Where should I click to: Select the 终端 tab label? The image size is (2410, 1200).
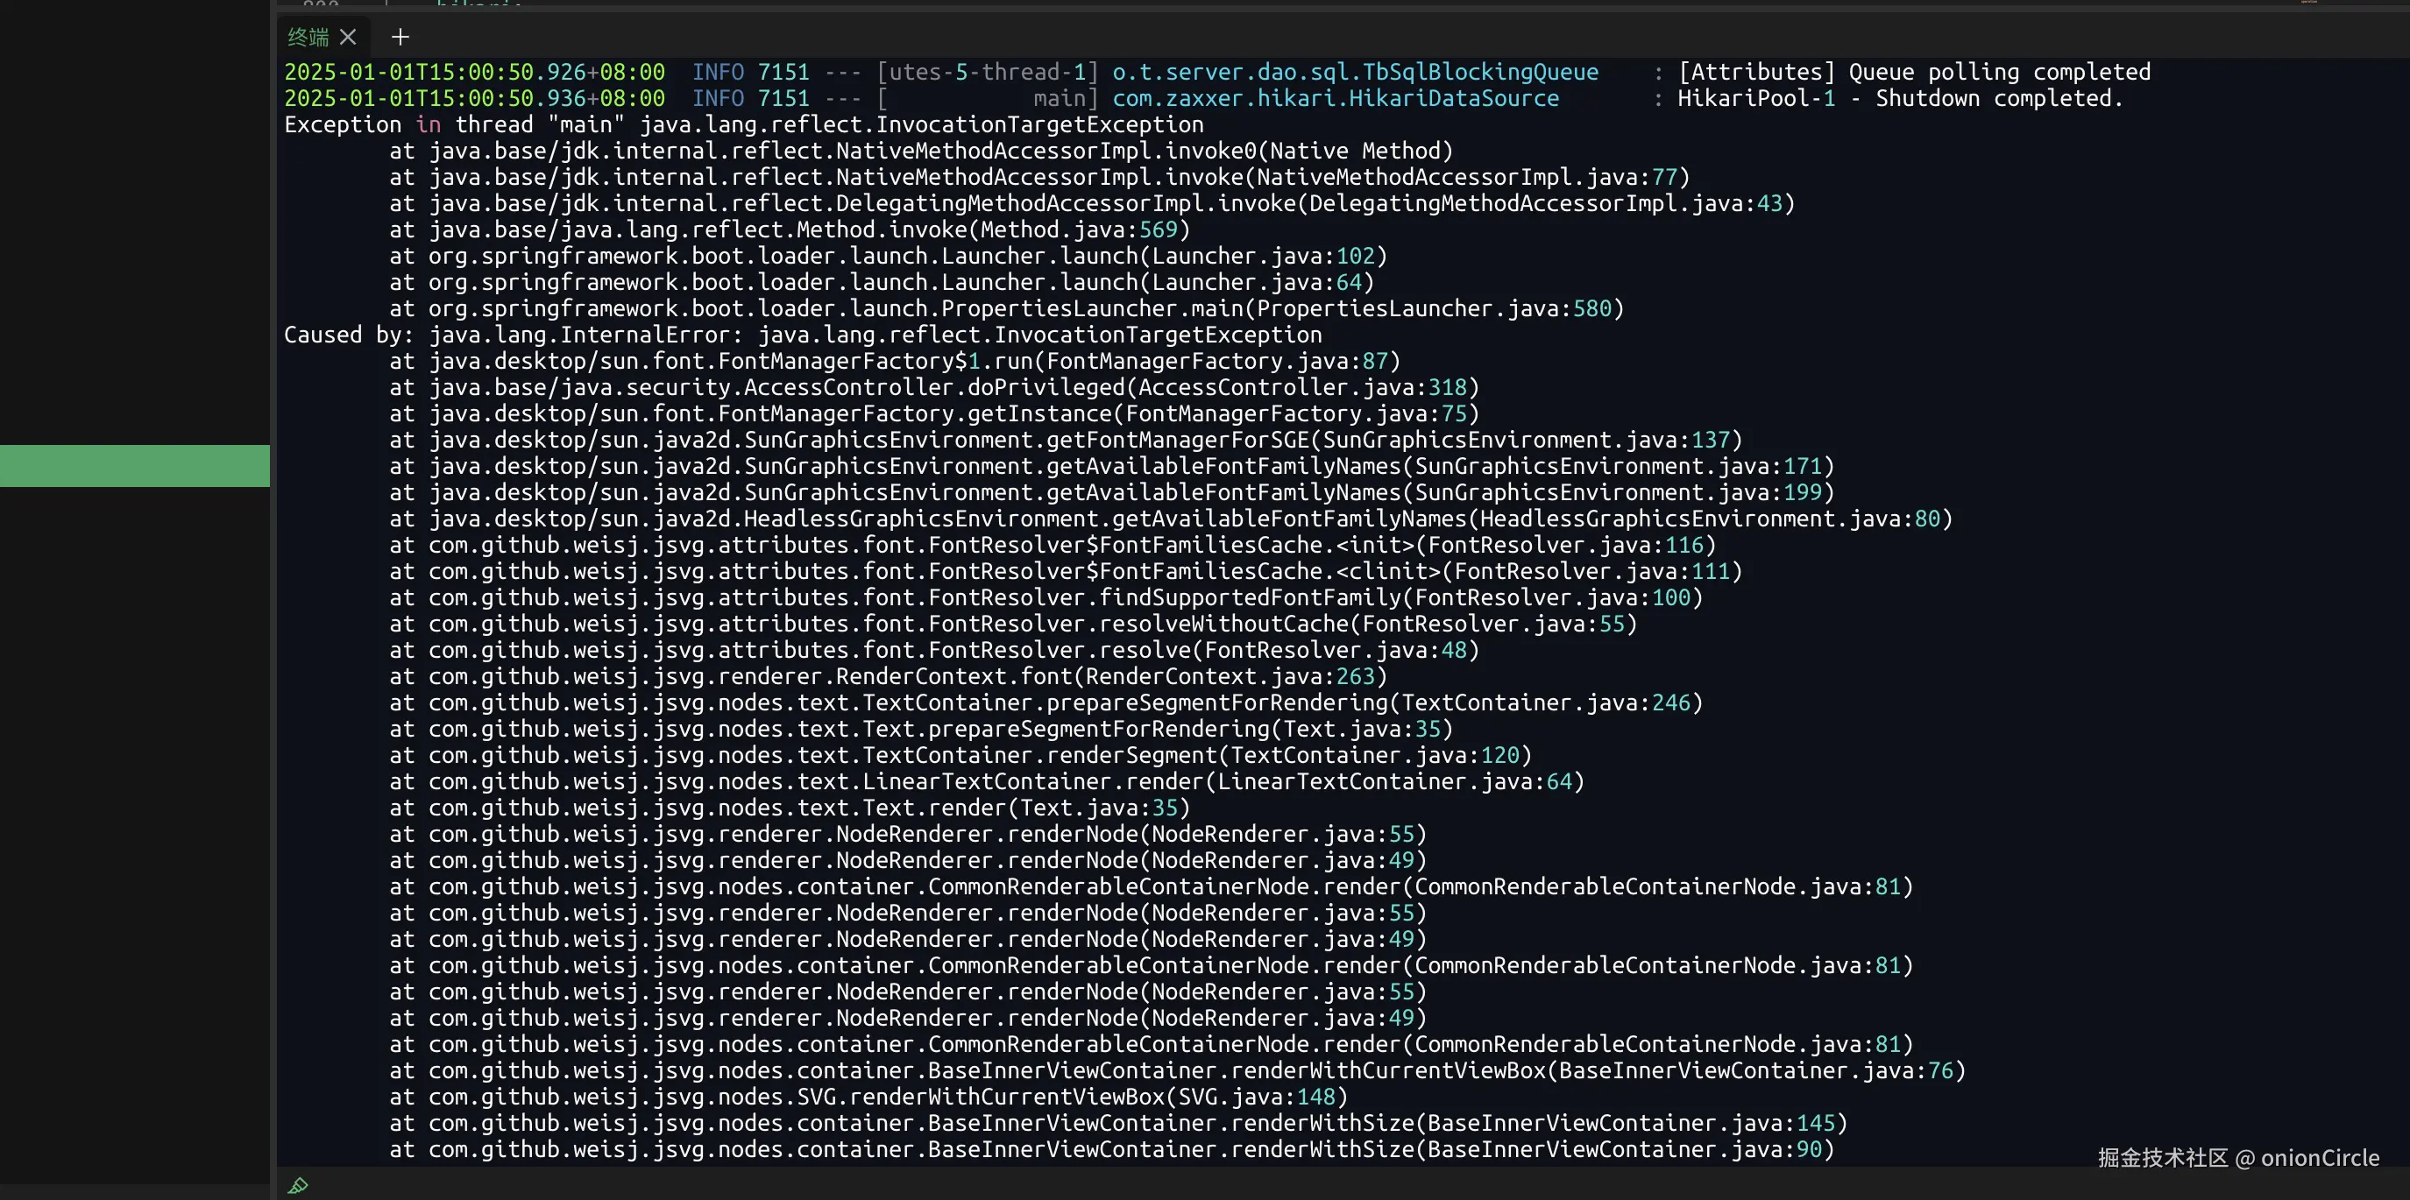[x=308, y=37]
